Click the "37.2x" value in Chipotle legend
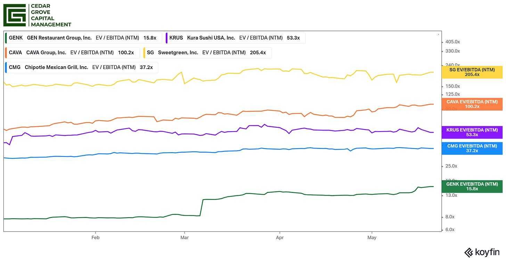The height and width of the screenshot is (261, 506). click(146, 67)
